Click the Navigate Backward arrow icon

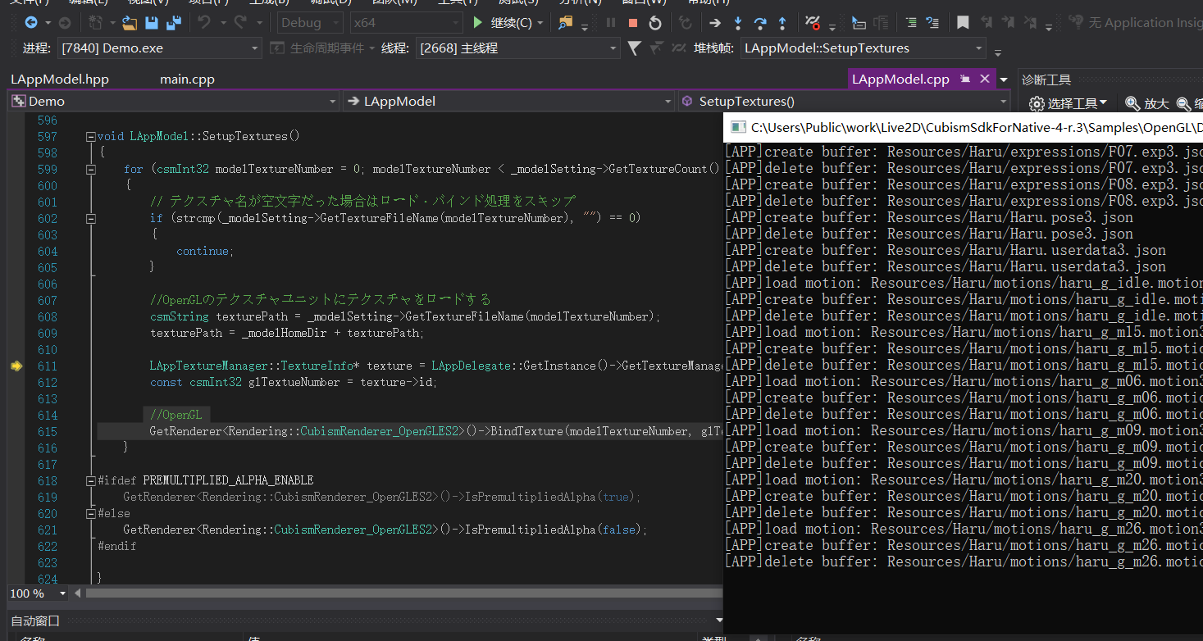point(31,23)
